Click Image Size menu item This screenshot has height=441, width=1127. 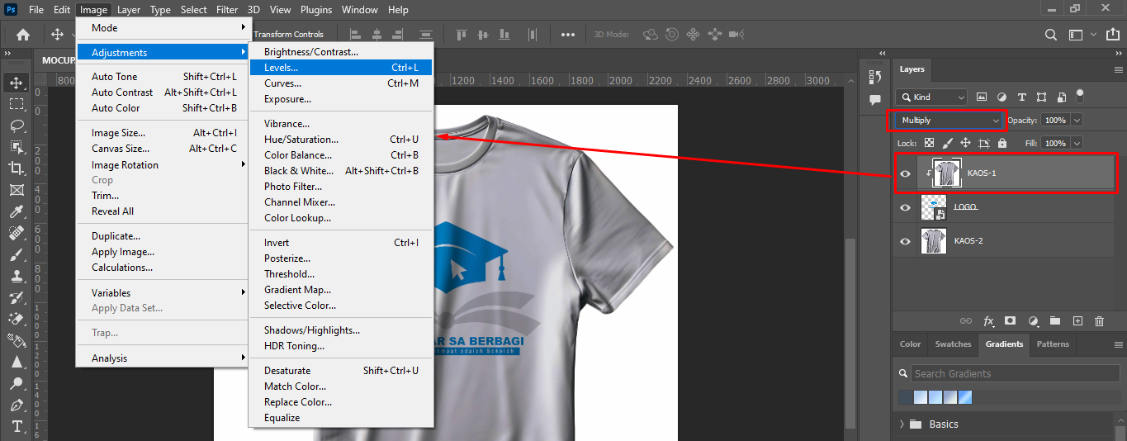coord(163,132)
